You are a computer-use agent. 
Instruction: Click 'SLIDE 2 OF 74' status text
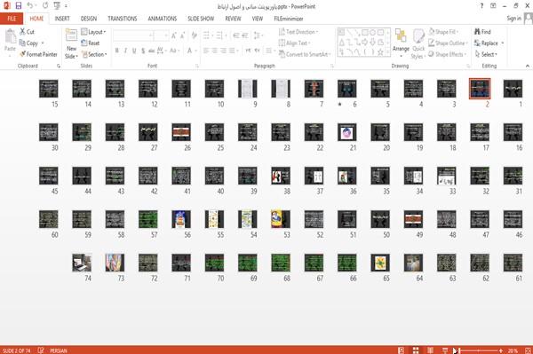16,350
